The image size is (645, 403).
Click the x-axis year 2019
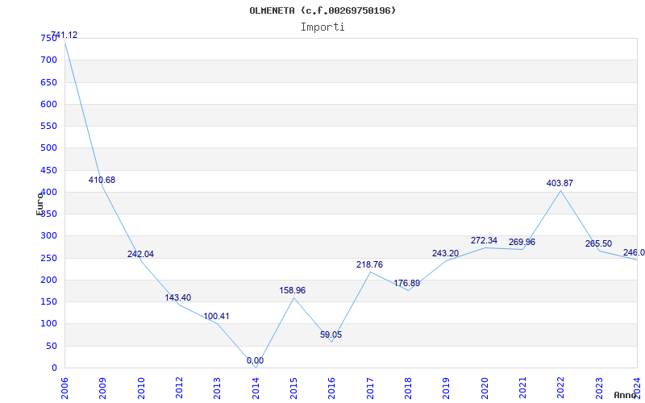point(447,388)
